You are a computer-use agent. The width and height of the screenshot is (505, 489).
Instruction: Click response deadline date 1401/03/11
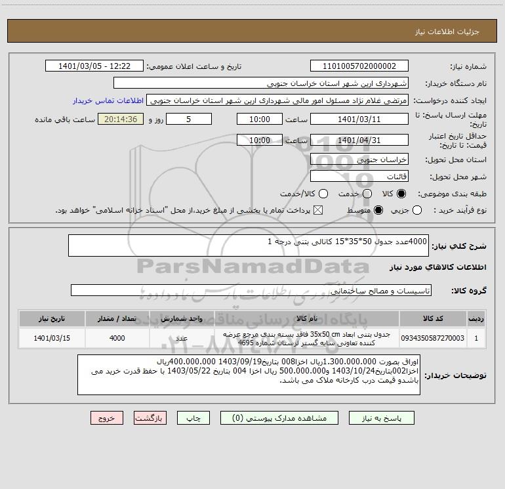(x=359, y=119)
